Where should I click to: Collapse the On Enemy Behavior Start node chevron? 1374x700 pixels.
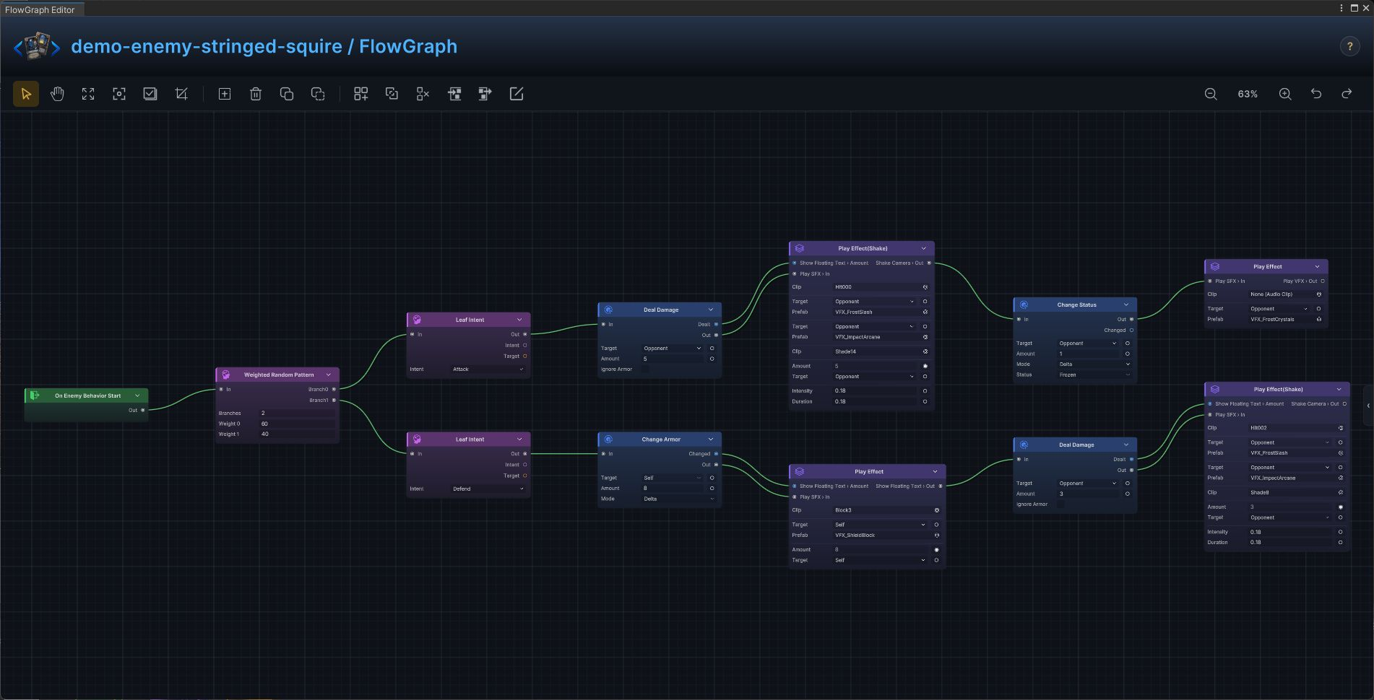click(x=137, y=395)
